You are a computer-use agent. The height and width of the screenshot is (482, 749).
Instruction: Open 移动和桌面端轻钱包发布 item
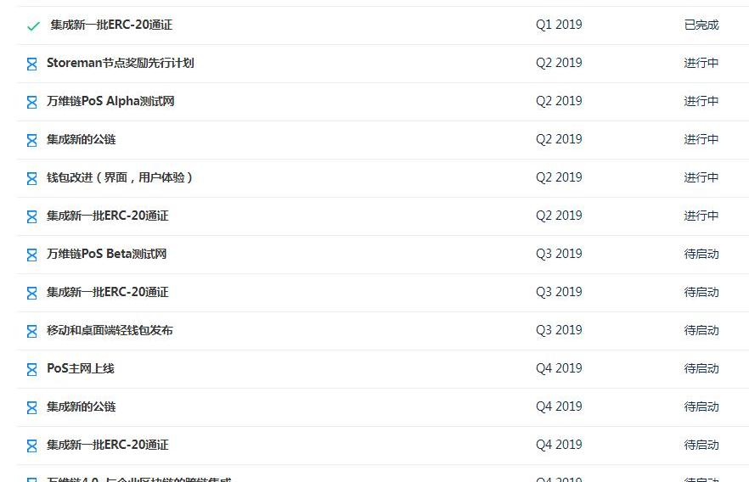click(x=110, y=330)
